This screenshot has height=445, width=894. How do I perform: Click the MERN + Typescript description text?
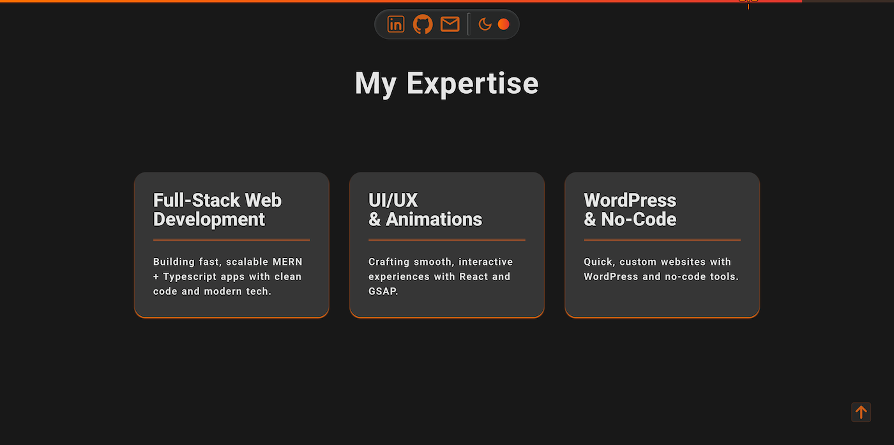tap(227, 276)
